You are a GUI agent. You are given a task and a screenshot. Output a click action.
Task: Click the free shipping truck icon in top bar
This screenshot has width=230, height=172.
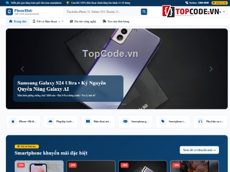[7, 3]
